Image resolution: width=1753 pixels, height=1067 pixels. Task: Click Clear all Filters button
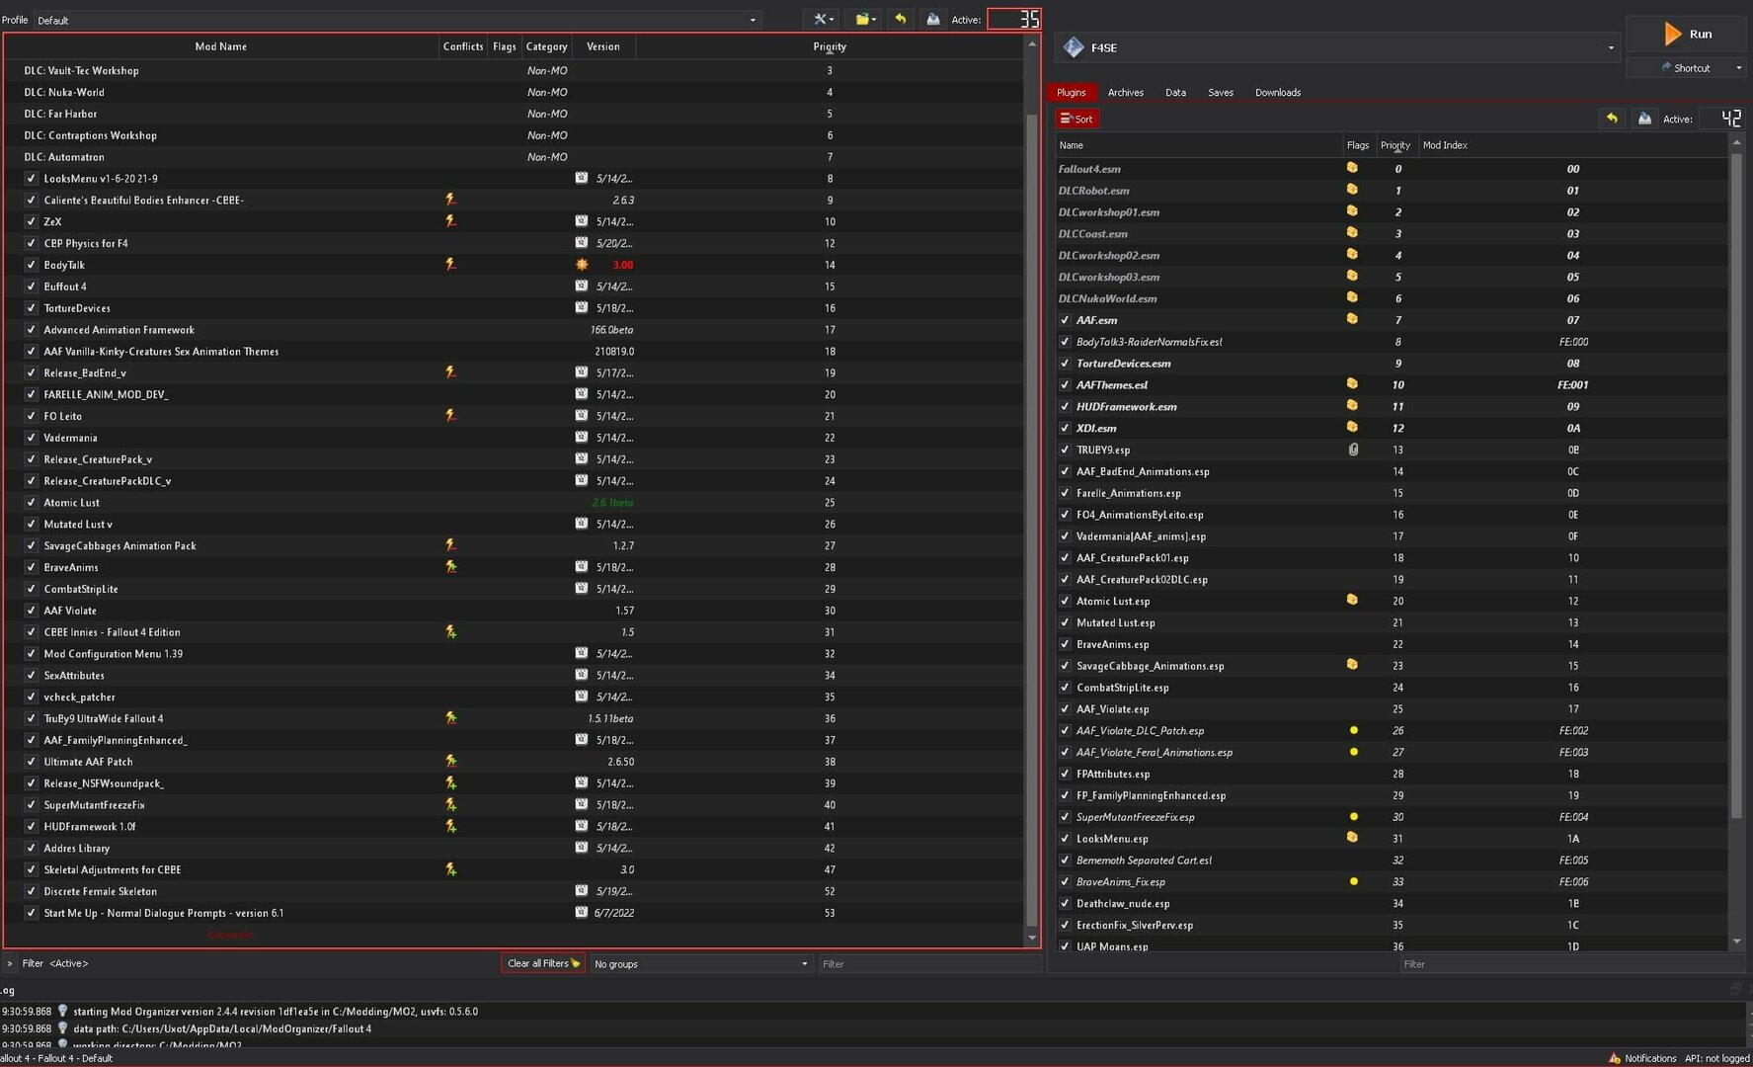coord(543,963)
